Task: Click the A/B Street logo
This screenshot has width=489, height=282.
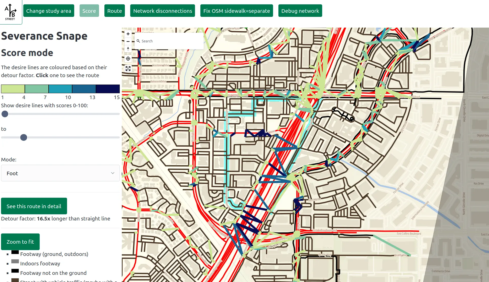Action: [x=10, y=12]
